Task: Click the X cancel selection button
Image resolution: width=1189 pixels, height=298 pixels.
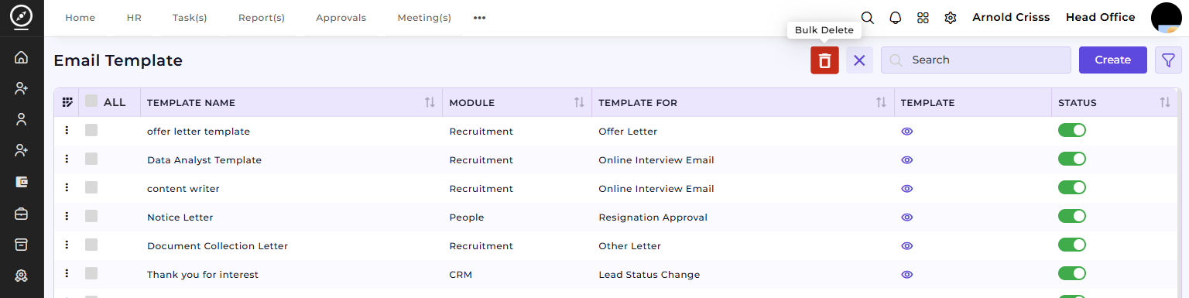Action: [x=859, y=60]
